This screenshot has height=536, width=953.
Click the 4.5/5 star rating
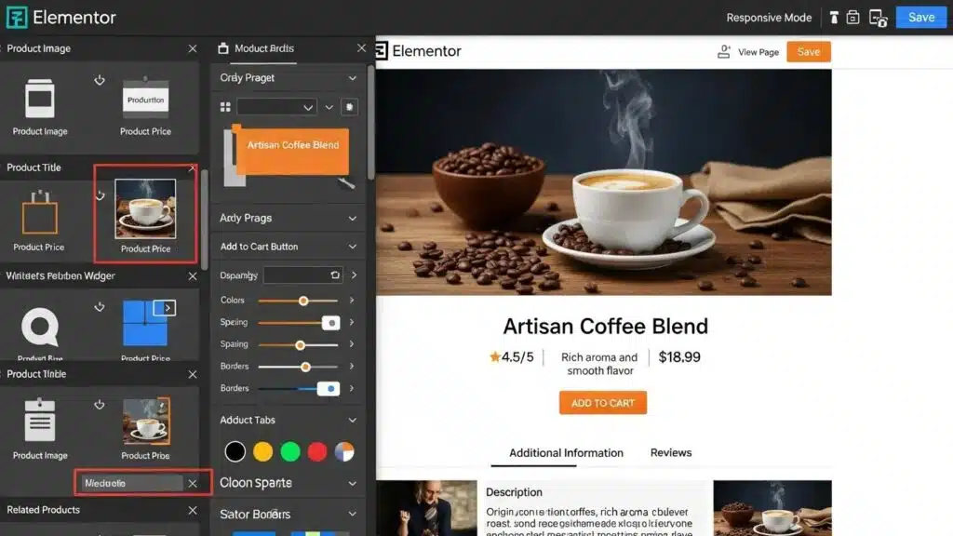511,356
